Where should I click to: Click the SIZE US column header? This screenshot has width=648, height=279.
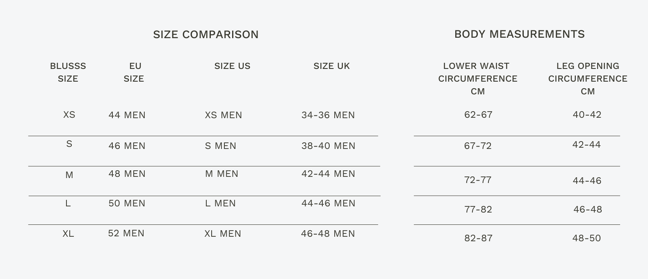(232, 66)
